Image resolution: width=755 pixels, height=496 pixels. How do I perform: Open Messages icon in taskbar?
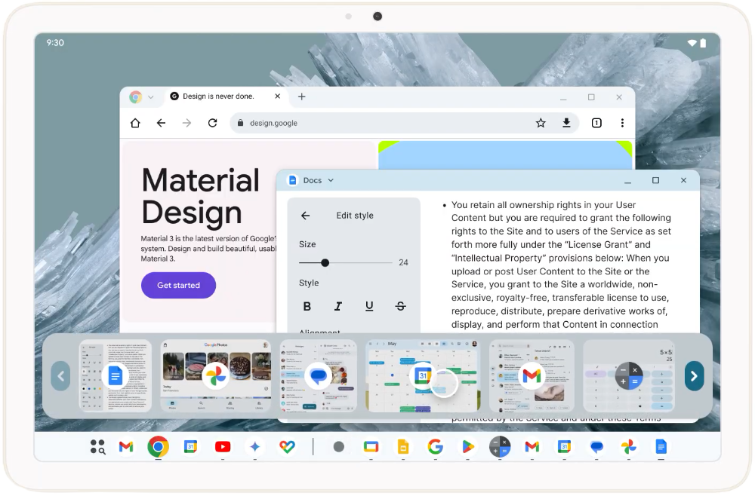[596, 447]
